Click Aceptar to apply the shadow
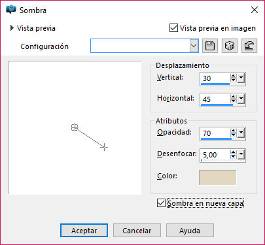 (x=84, y=231)
